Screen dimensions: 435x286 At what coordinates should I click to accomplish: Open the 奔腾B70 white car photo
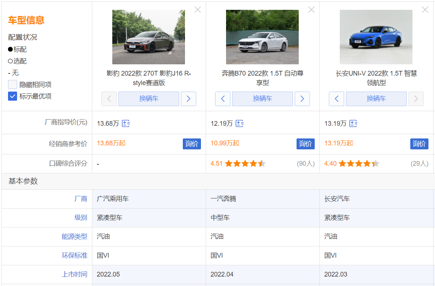click(262, 37)
